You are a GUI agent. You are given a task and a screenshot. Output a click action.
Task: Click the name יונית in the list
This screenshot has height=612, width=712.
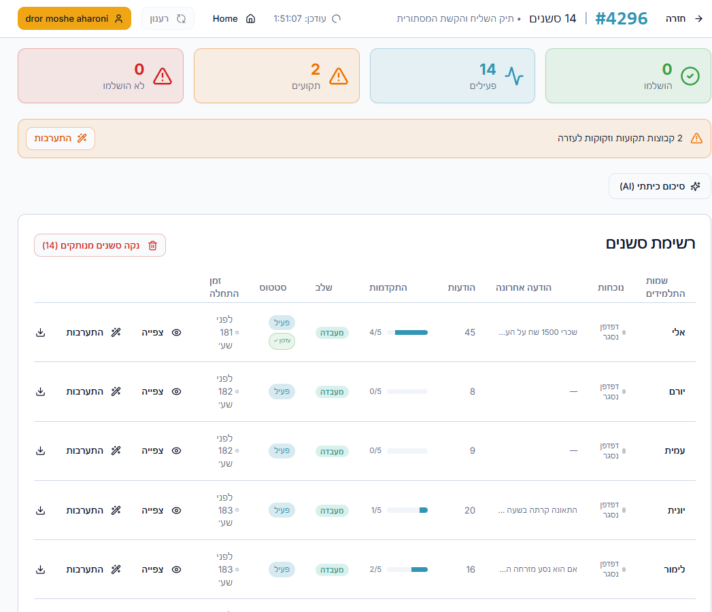click(676, 510)
